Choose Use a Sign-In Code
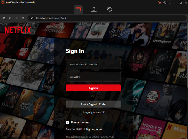188x139 pixels. coord(93,104)
